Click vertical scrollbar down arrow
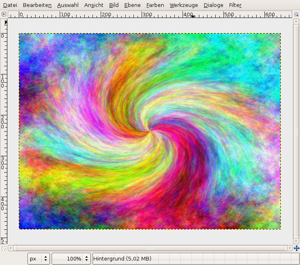 coord(296,241)
